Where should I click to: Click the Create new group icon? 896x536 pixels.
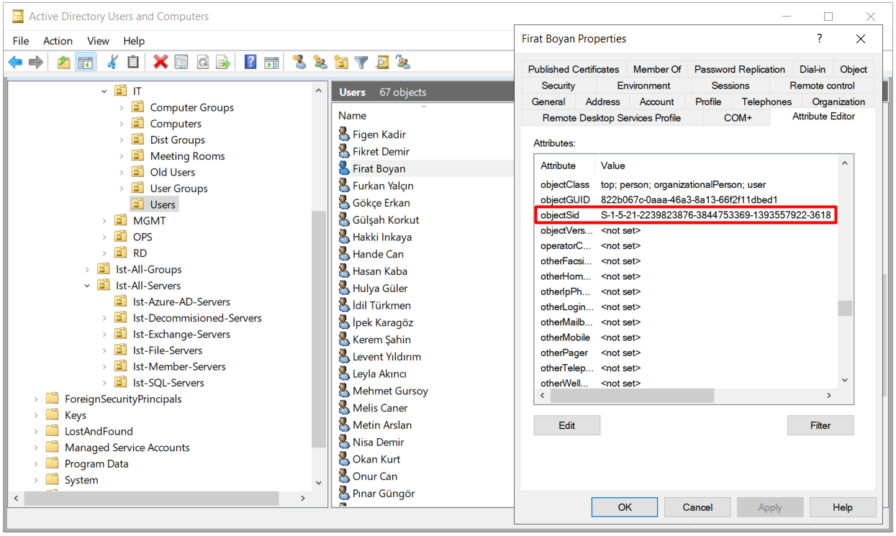(320, 63)
